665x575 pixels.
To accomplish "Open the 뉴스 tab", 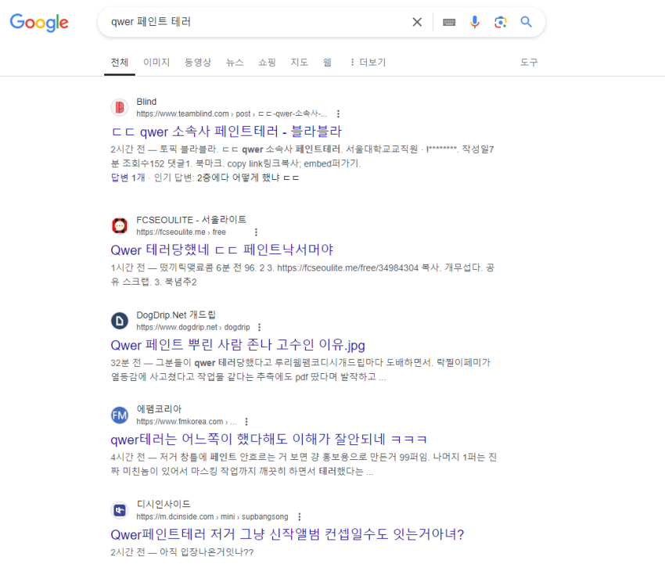I will [x=235, y=63].
